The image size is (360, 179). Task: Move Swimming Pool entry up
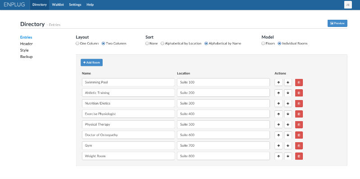(279, 83)
